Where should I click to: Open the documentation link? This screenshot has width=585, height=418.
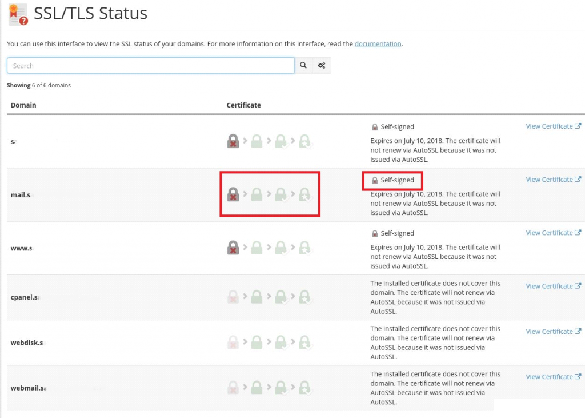pos(378,44)
